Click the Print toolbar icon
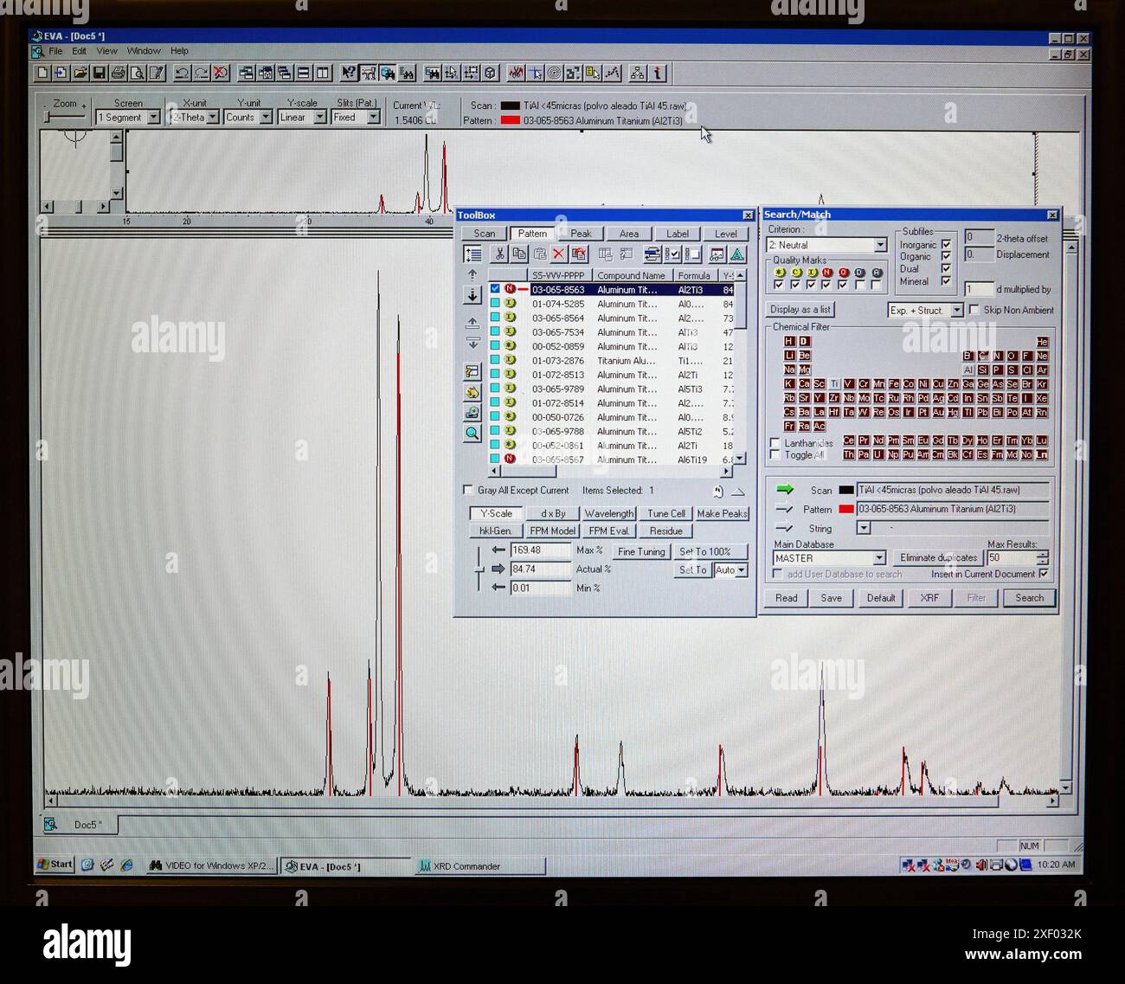Image resolution: width=1125 pixels, height=984 pixels. pos(119,74)
